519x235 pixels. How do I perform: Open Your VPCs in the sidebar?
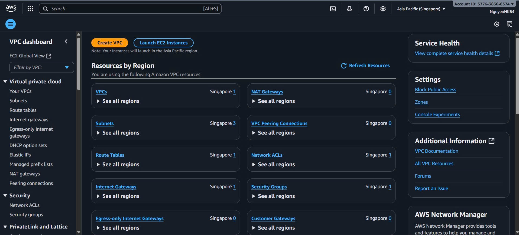click(21, 91)
